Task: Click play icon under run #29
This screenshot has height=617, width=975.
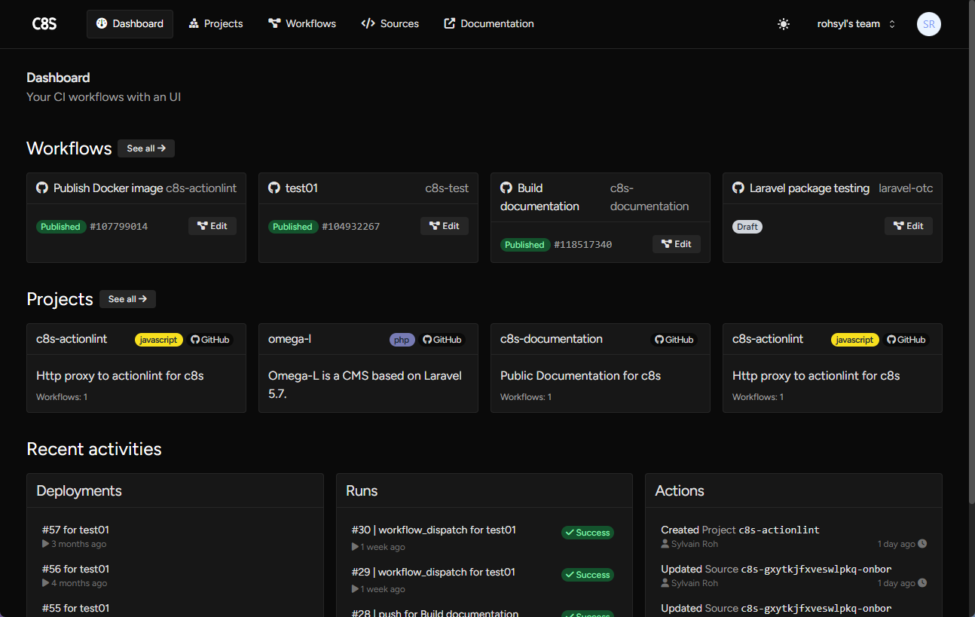Action: tap(356, 589)
